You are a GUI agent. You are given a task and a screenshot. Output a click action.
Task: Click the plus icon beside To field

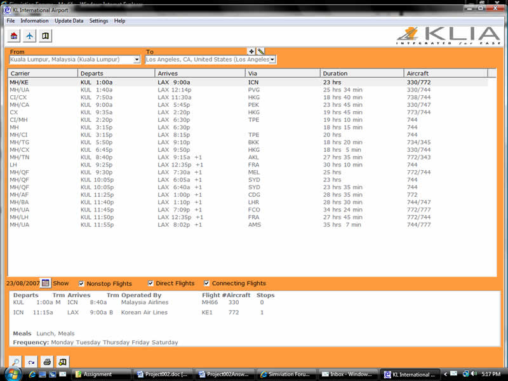click(251, 51)
